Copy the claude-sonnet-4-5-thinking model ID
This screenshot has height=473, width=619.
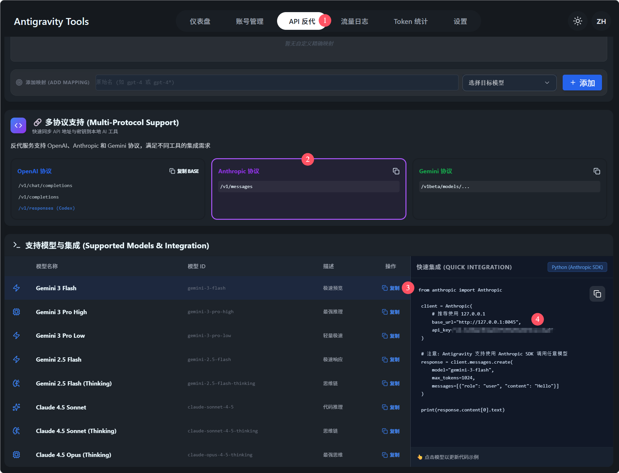(391, 431)
